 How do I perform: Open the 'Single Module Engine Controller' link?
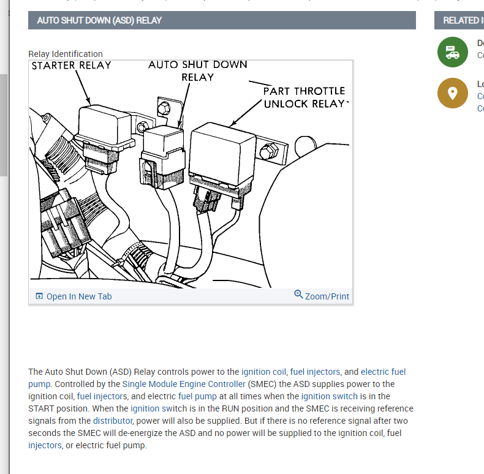[184, 384]
